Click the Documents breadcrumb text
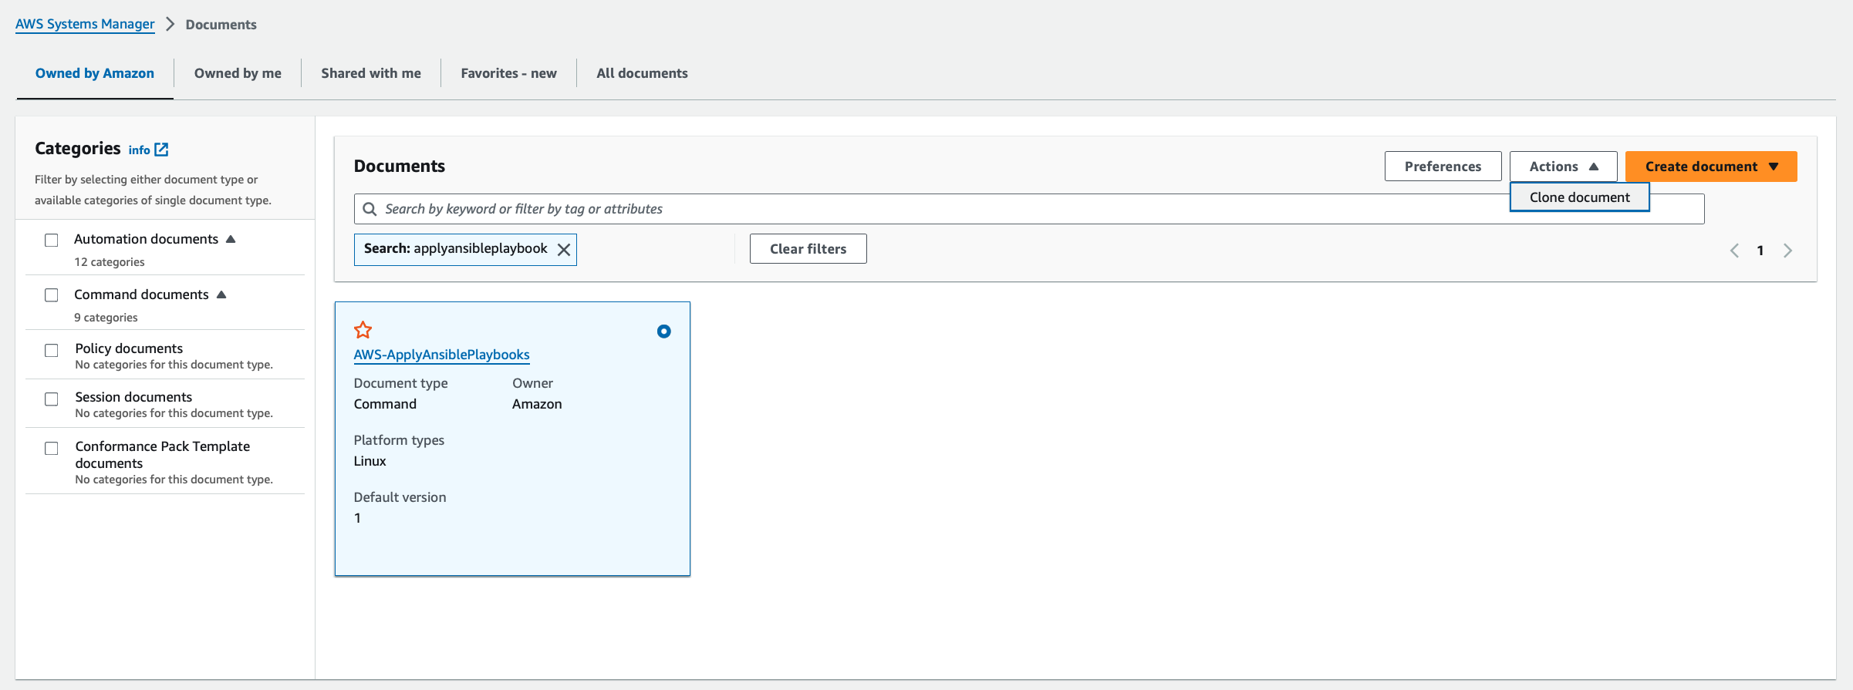Image resolution: width=1853 pixels, height=690 pixels. click(221, 25)
